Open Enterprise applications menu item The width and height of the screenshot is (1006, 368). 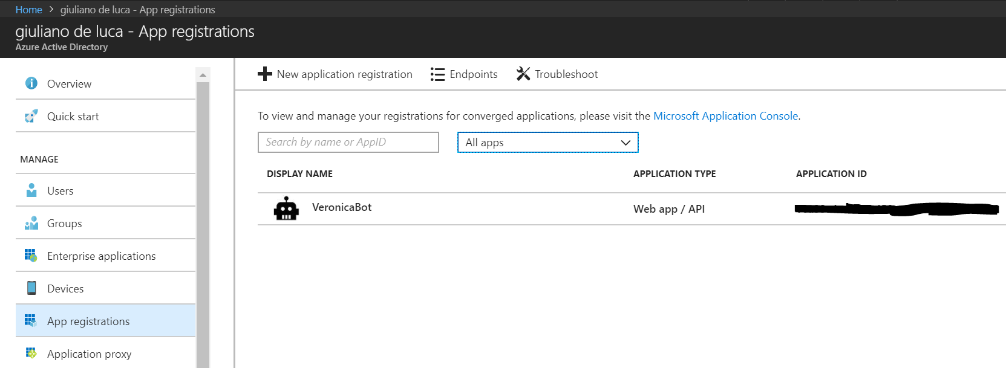[105, 256]
